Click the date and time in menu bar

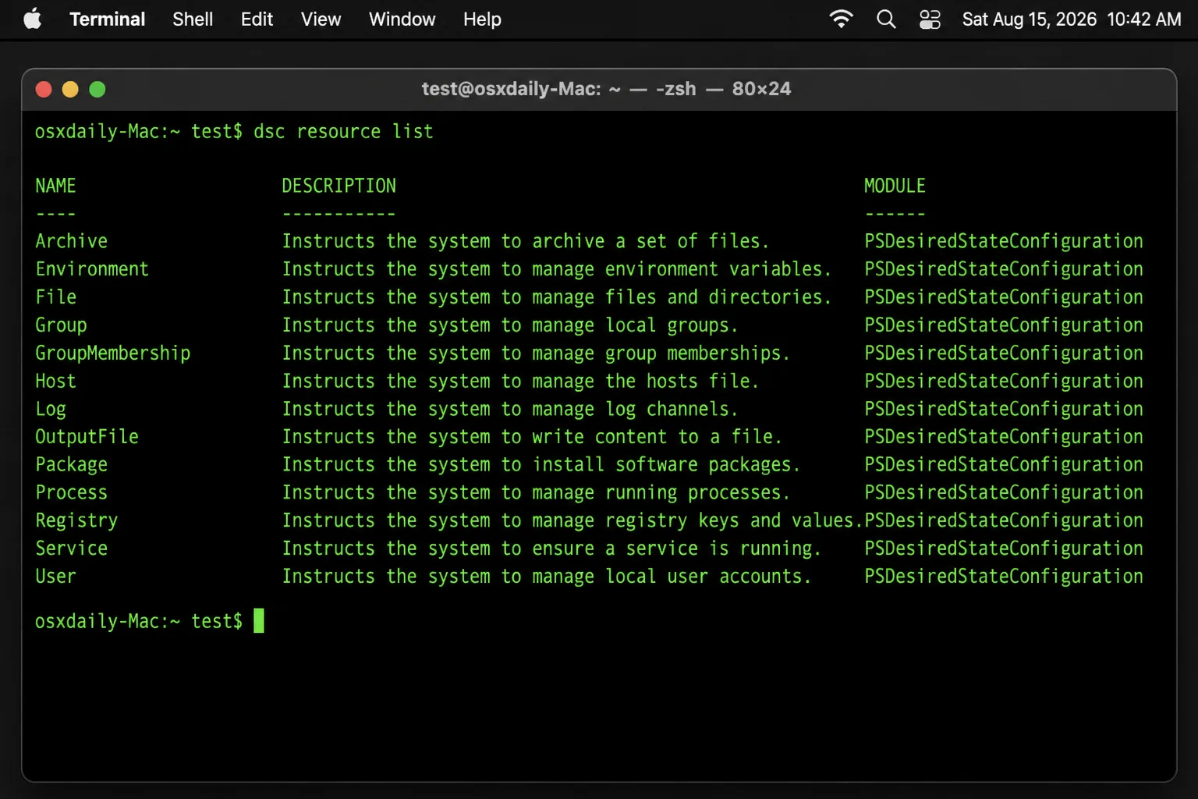(1072, 19)
